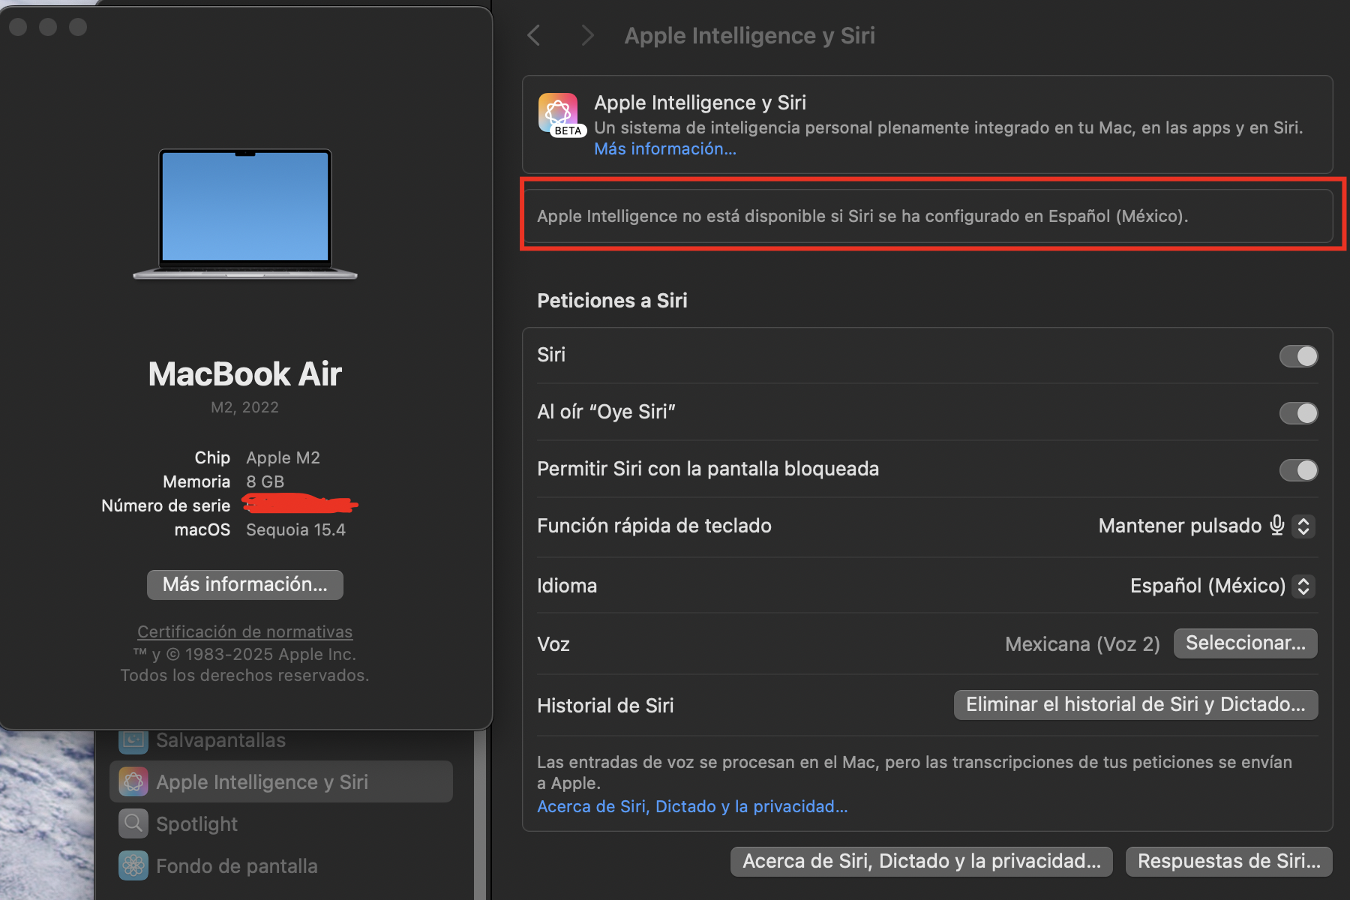Click the M2, 2022 model text

[x=244, y=407]
